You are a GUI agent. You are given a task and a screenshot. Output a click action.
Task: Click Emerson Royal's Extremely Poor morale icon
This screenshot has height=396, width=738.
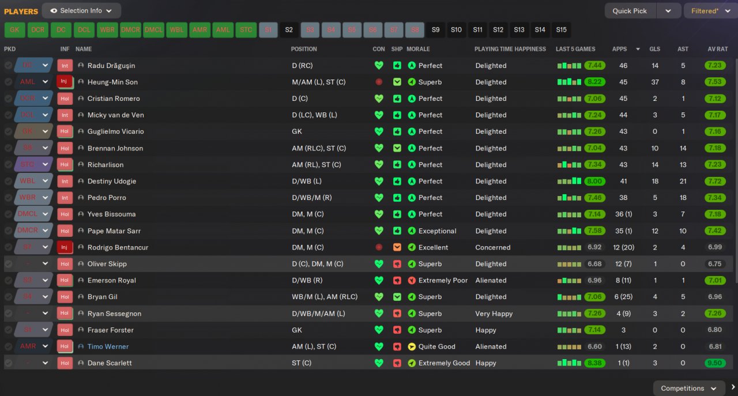point(412,281)
